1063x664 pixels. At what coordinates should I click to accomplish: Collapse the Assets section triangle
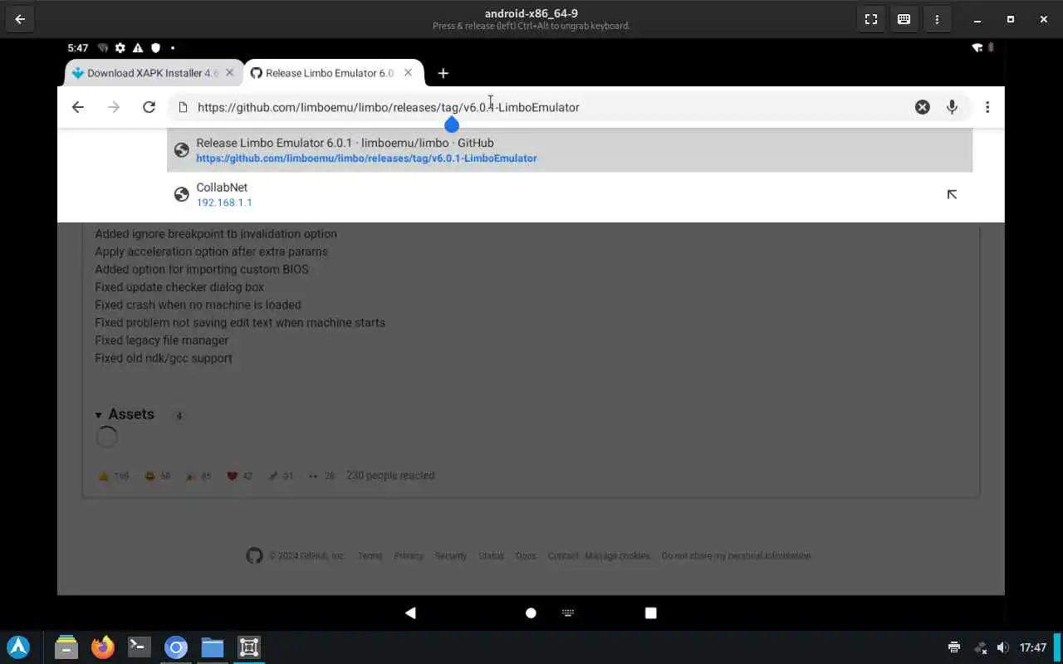click(99, 415)
